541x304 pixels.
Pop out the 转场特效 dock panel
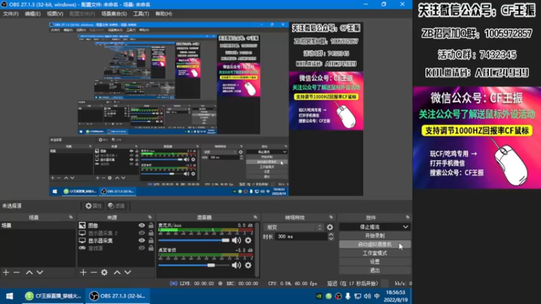[x=331, y=218]
